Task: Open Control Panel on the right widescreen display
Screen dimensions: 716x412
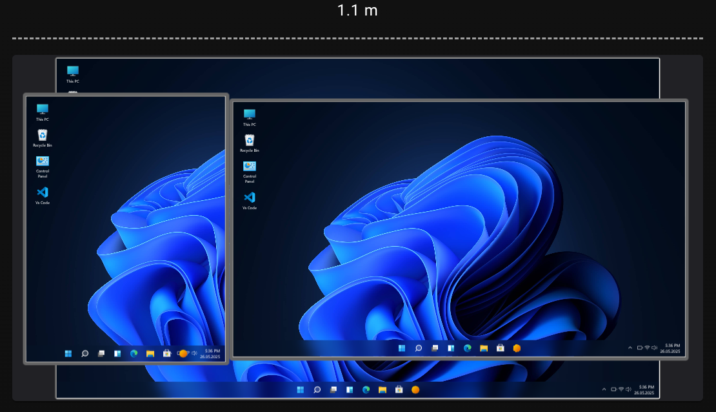Action: tap(250, 172)
